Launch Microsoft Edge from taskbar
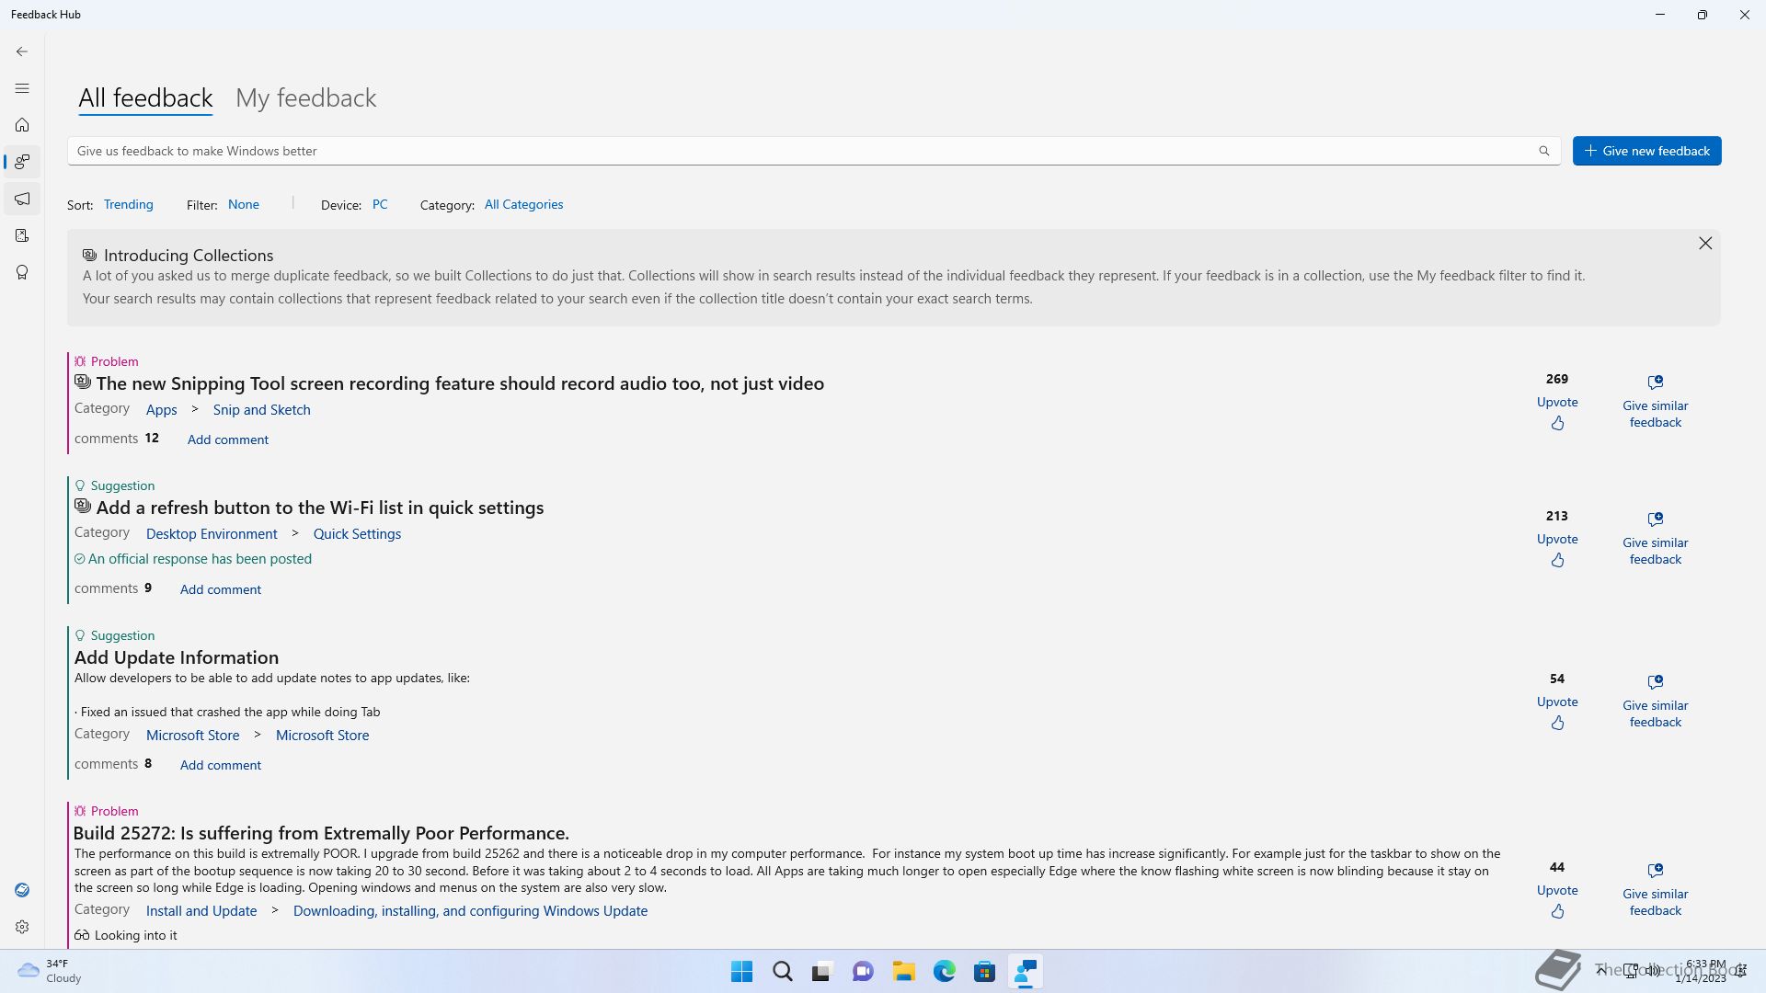Screen dimensions: 1766x993 [945, 972]
